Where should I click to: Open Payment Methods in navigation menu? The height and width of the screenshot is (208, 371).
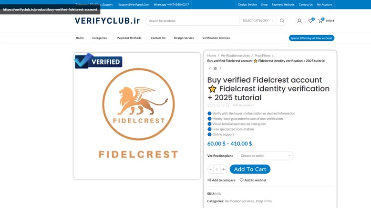point(129,38)
